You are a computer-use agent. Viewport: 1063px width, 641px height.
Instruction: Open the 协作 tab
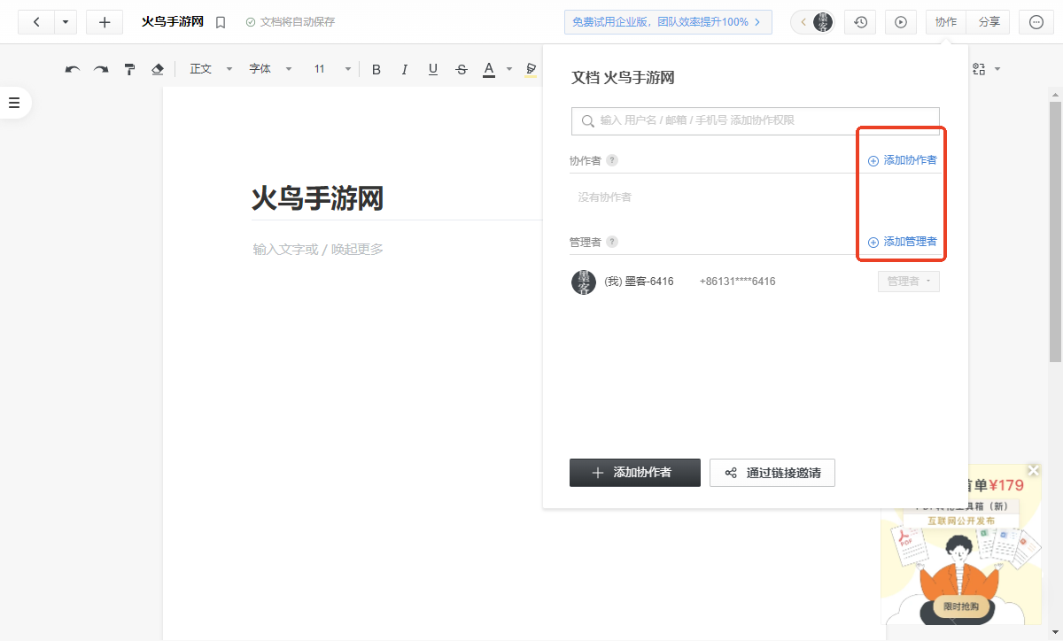click(946, 22)
